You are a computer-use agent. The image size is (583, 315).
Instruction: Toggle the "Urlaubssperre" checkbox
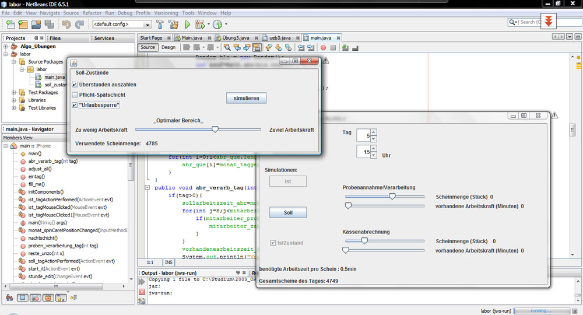tap(75, 105)
